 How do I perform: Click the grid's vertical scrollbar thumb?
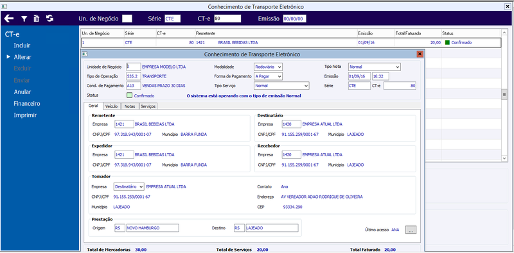click(x=504, y=95)
